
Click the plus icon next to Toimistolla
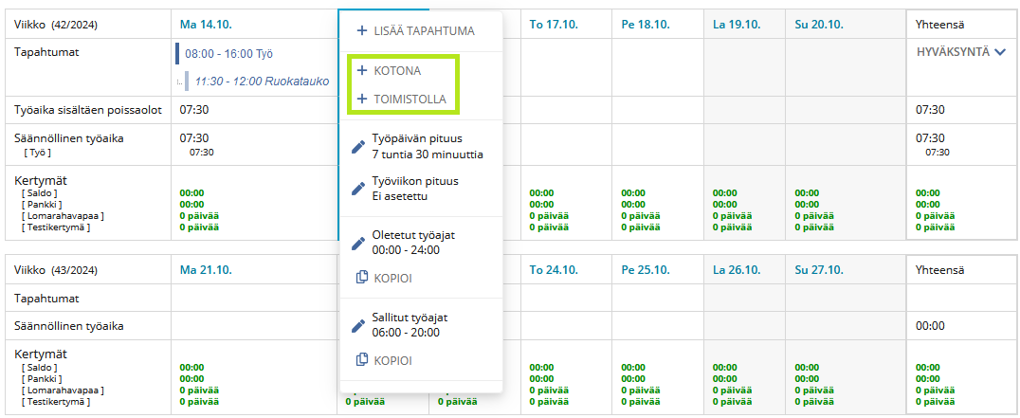(362, 100)
